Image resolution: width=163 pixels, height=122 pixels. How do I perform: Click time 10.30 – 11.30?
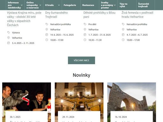tap(95, 40)
